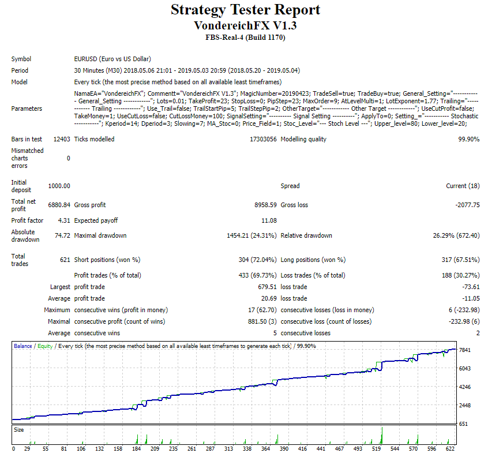This screenshot has width=488, height=457.
Task: Select the average consecutive wins value "5"
Action: [x=275, y=333]
